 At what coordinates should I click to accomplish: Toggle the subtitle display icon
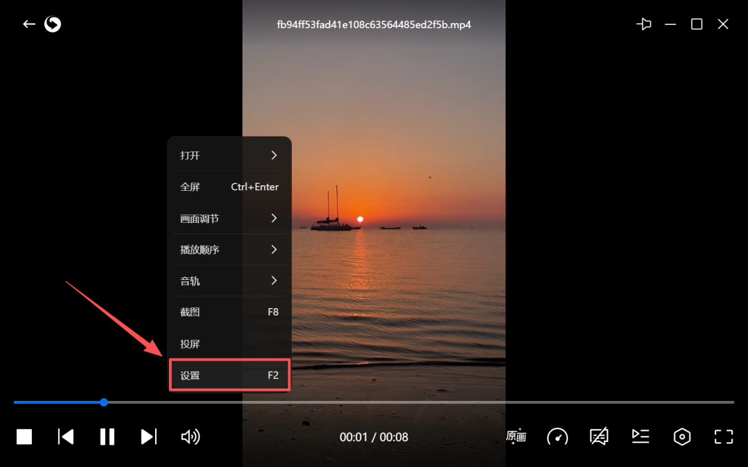(599, 436)
